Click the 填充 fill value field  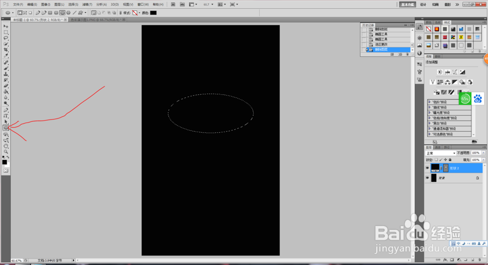point(475,160)
